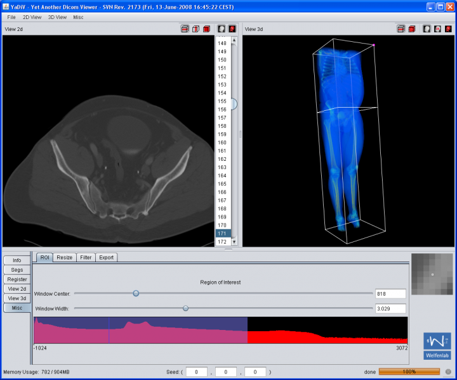Switch to the Export tab
457x380 pixels.
point(107,258)
